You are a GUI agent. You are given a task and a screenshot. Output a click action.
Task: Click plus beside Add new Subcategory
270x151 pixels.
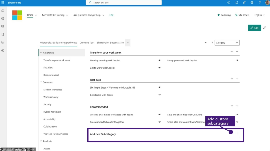pos(237,133)
